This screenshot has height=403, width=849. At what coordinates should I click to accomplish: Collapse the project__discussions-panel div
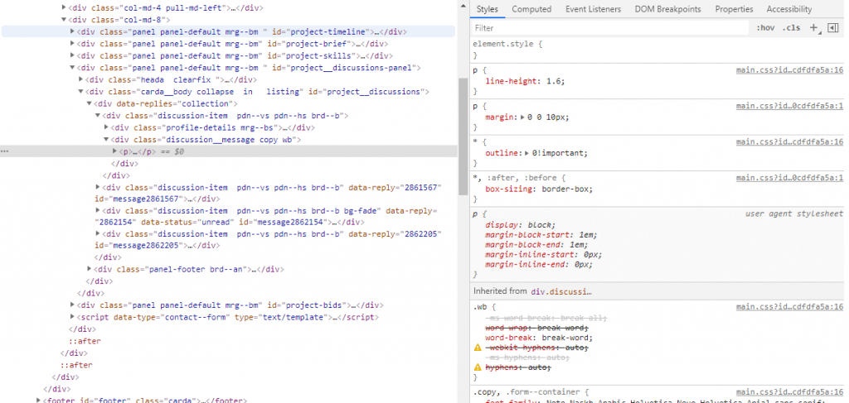(73, 68)
